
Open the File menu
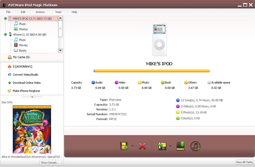[x=8, y=12]
